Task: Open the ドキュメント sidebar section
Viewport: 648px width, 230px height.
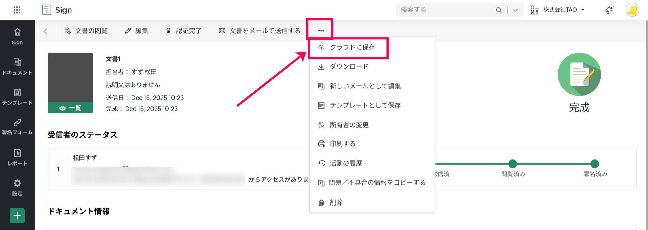Action: [x=17, y=66]
